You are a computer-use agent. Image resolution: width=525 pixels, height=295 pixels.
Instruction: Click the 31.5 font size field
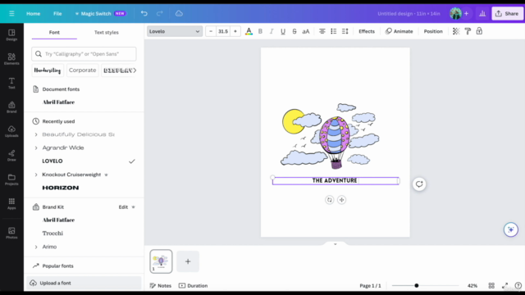click(x=223, y=31)
